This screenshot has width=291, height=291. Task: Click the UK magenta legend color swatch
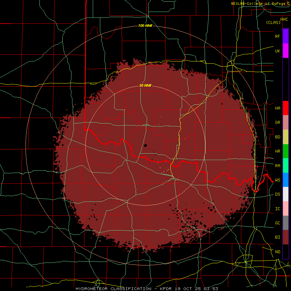pos(286,51)
